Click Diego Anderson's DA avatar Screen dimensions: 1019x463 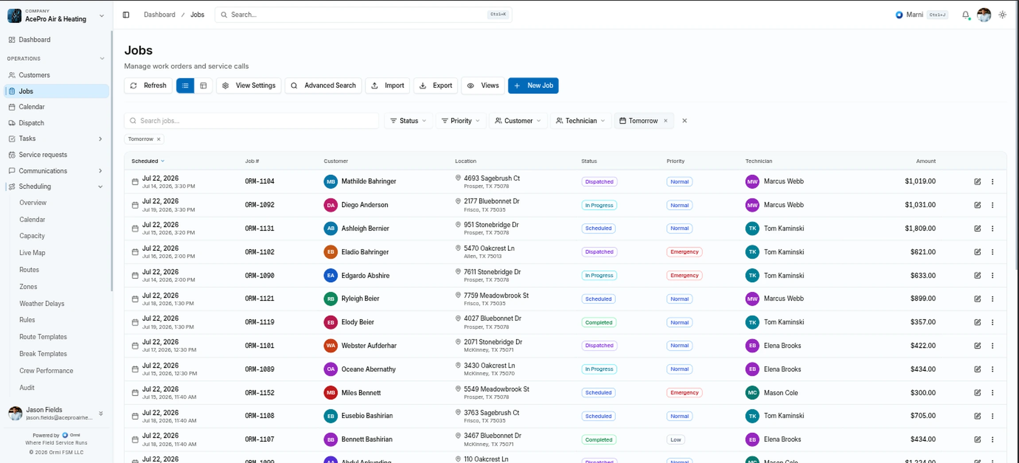(x=331, y=205)
